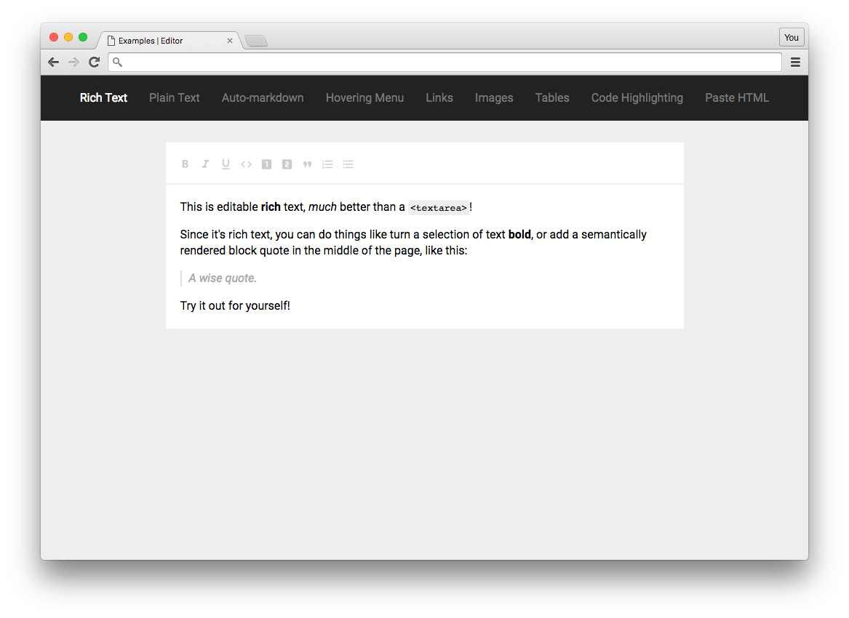Create a numbered list icon
This screenshot has width=849, height=618.
[x=327, y=164]
